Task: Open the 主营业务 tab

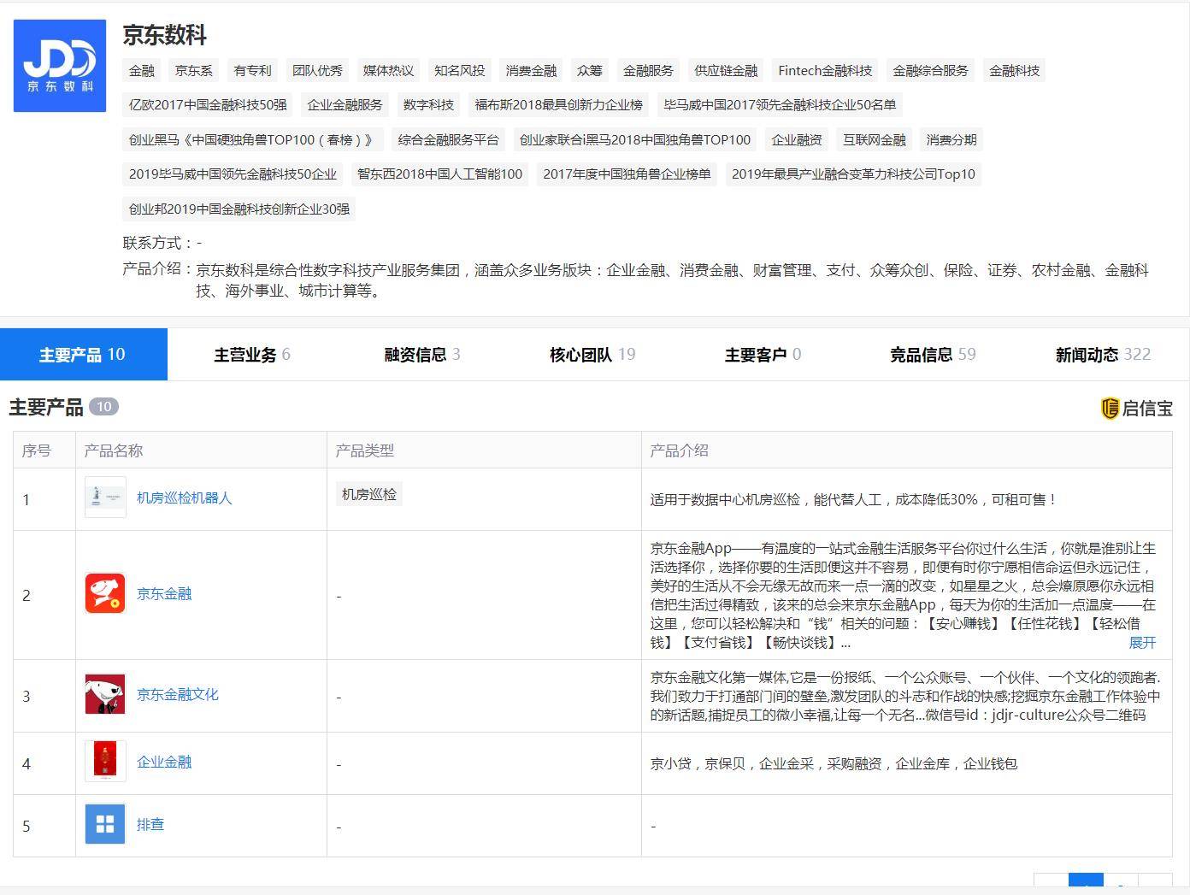Action: pos(252,354)
